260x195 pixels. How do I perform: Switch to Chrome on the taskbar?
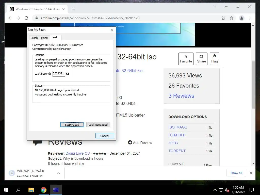pos(44,190)
